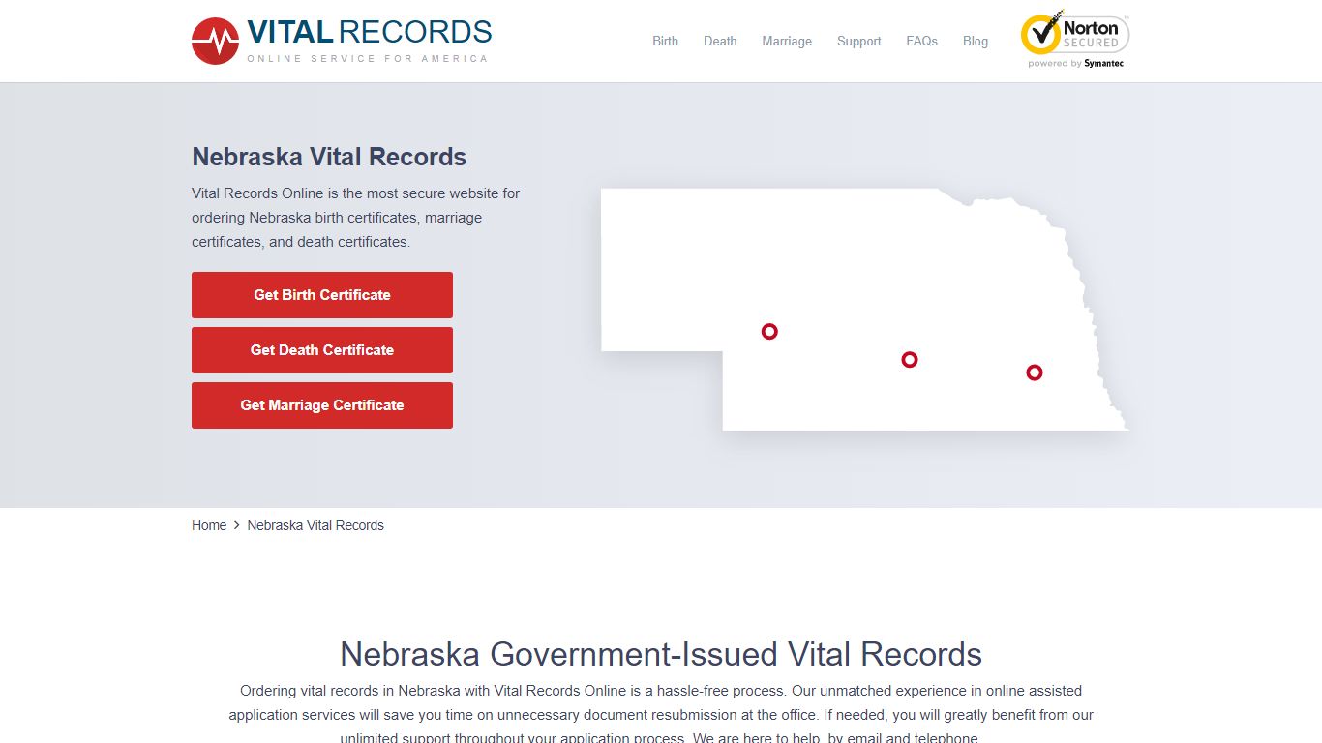The image size is (1322, 743).
Task: Visit the Blog from the navigation
Action: pos(976,41)
